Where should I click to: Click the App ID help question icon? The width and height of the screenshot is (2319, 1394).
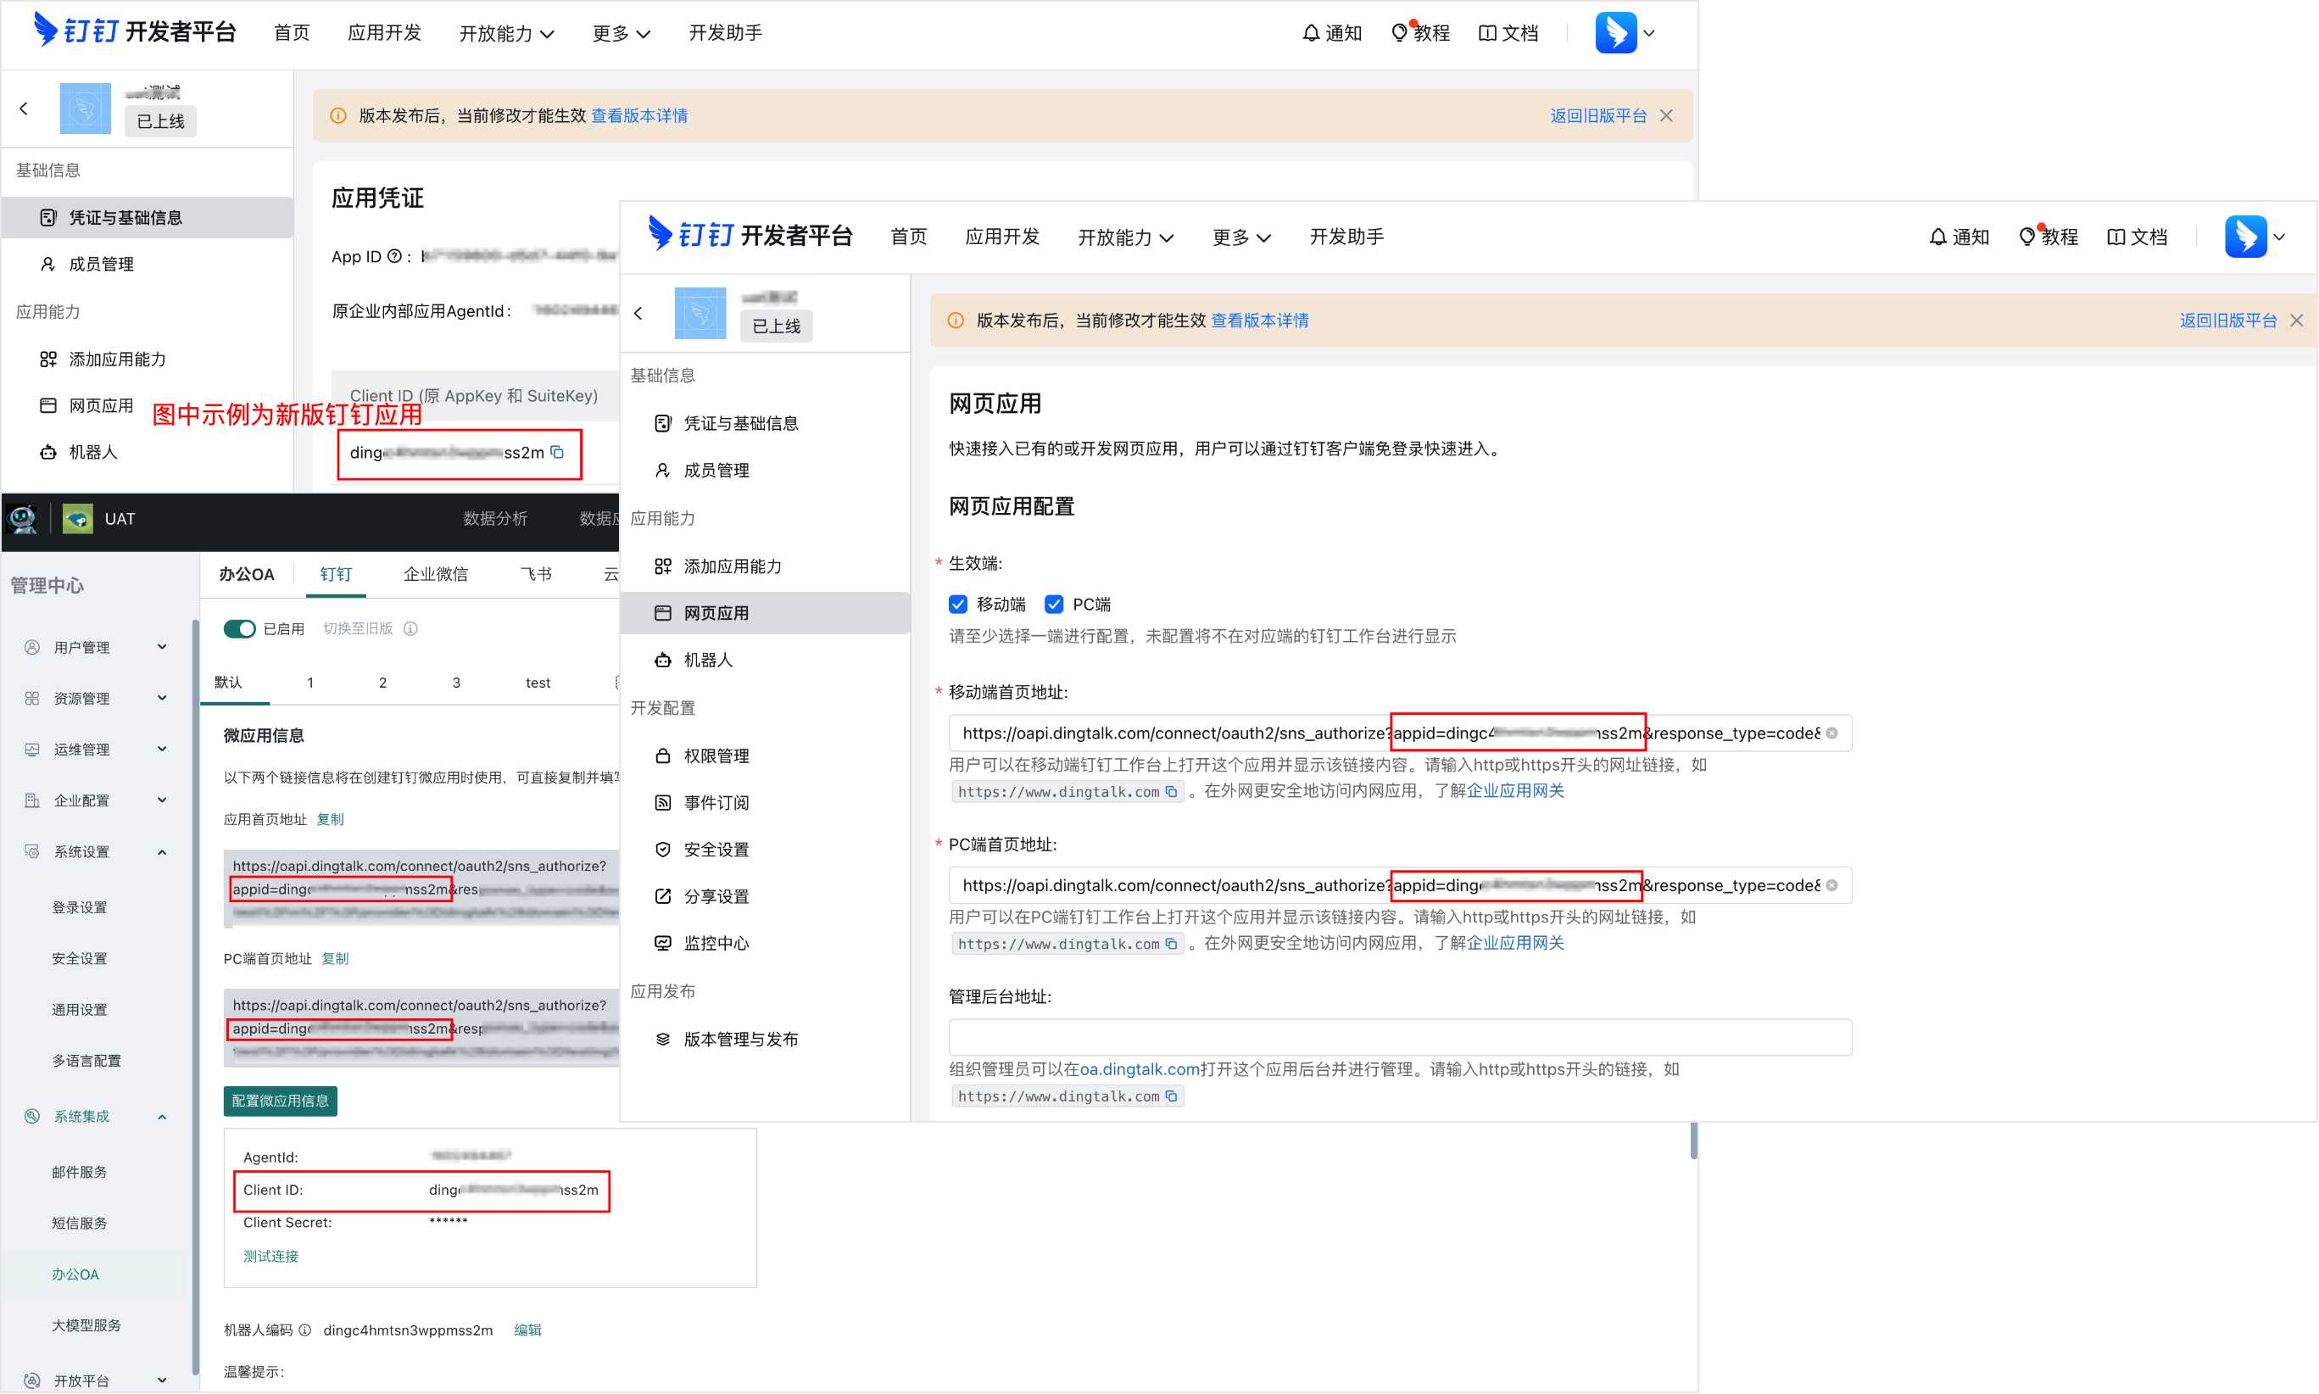[394, 256]
